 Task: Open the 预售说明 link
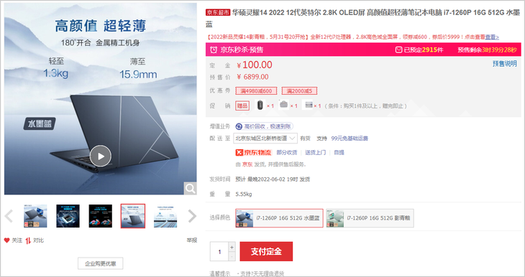[x=505, y=63]
